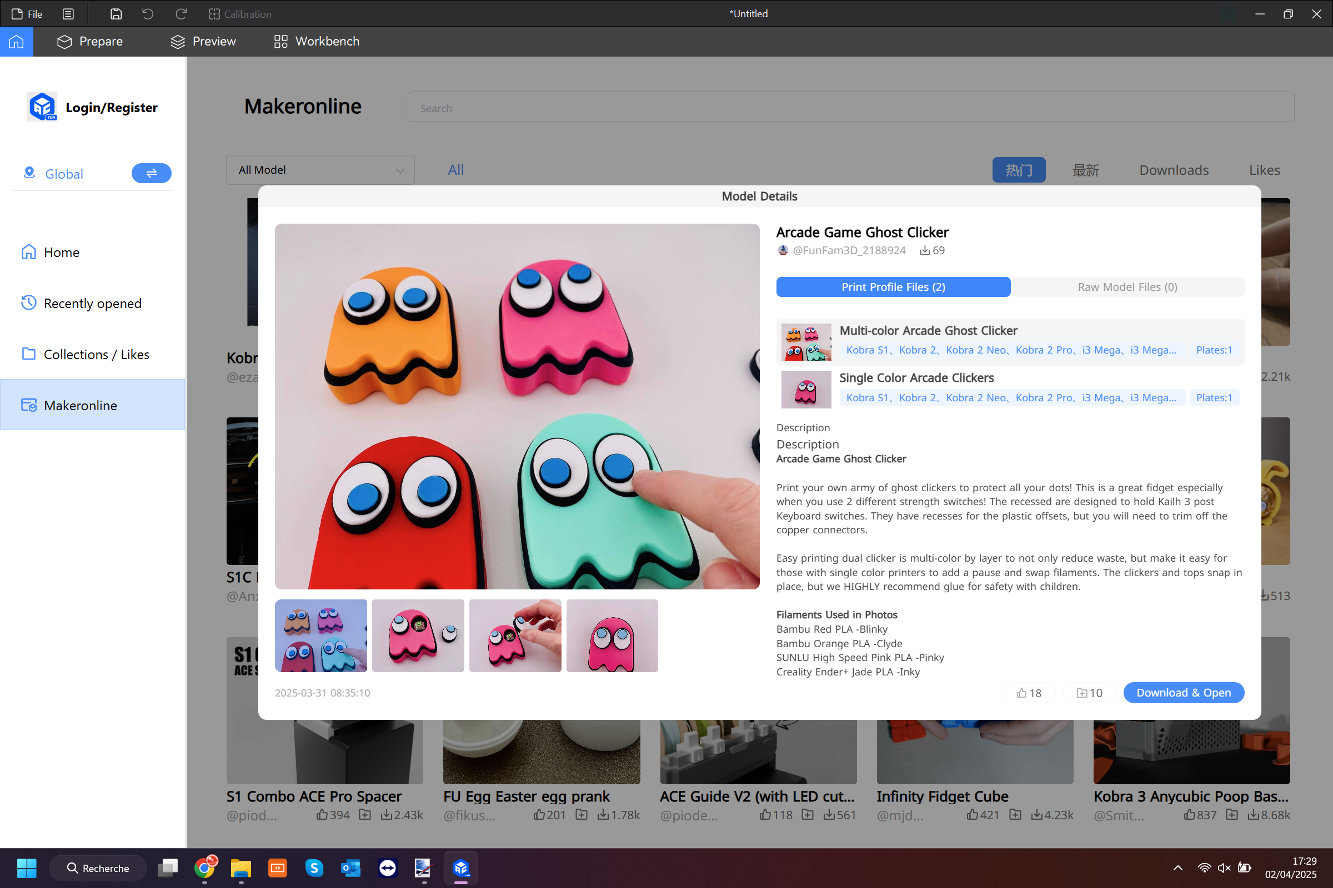1333x888 pixels.
Task: Expand the All Model dropdown
Action: pyautogui.click(x=320, y=170)
